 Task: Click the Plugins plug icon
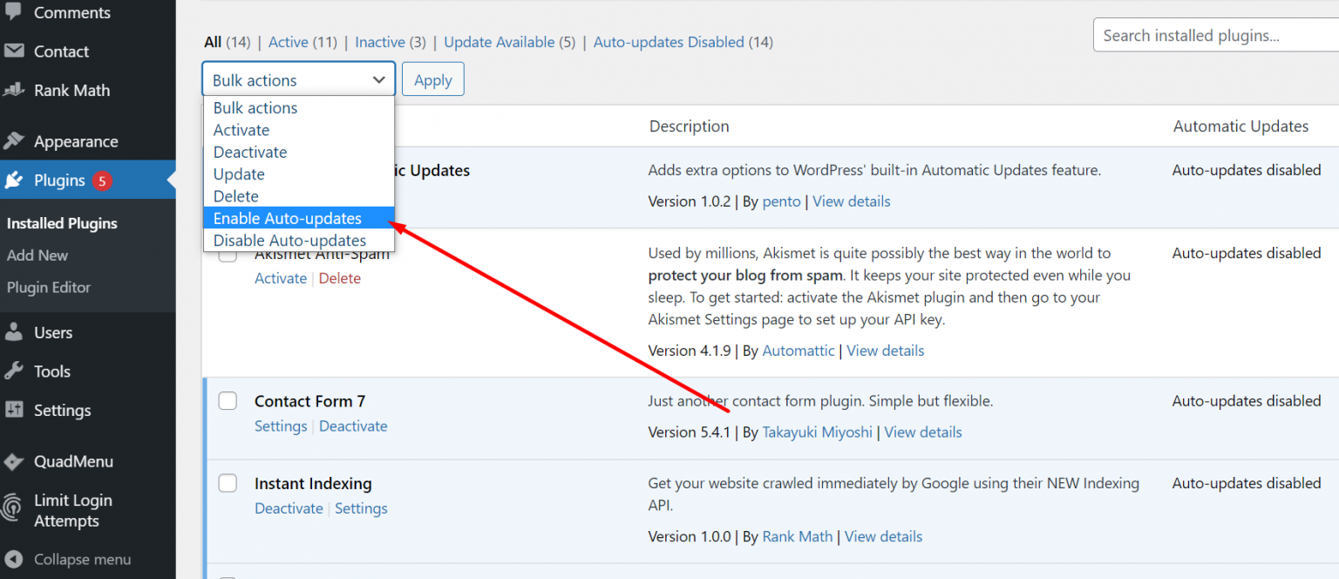click(15, 180)
